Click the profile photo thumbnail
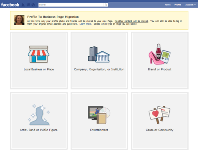This screenshot has width=198, height=156. (19, 20)
